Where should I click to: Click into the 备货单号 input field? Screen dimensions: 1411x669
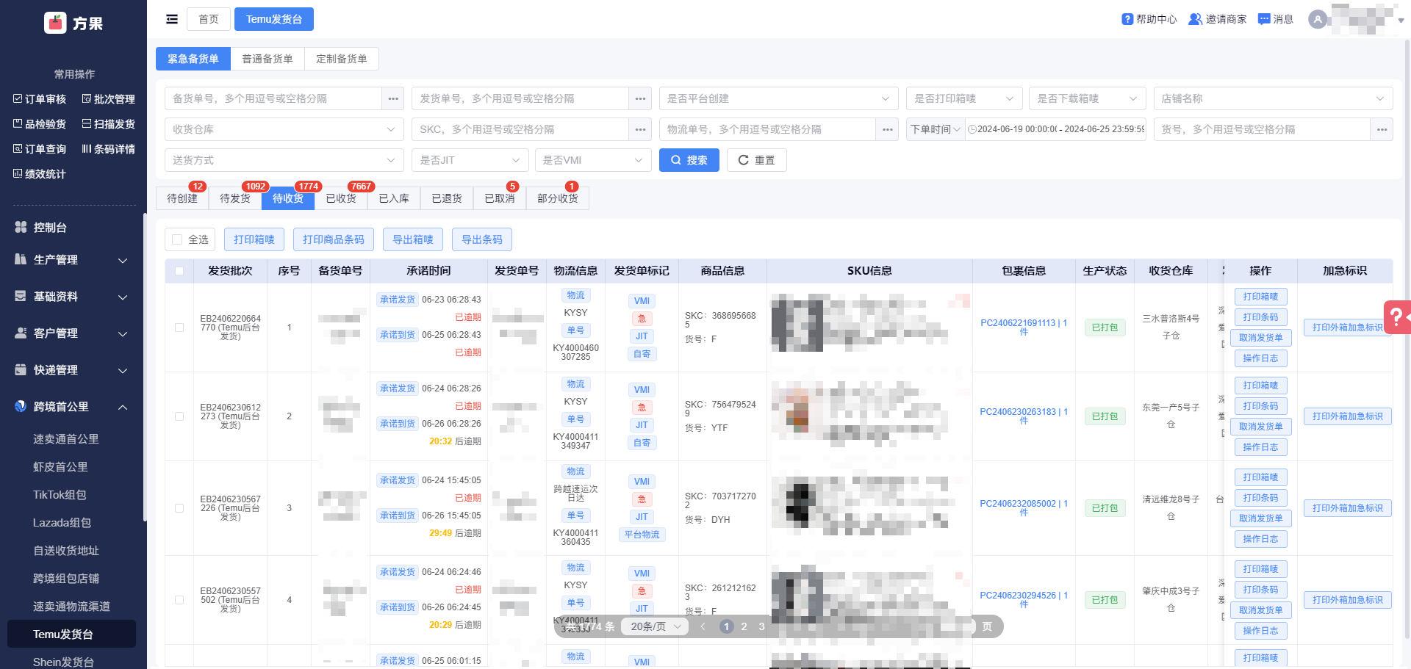(273, 98)
